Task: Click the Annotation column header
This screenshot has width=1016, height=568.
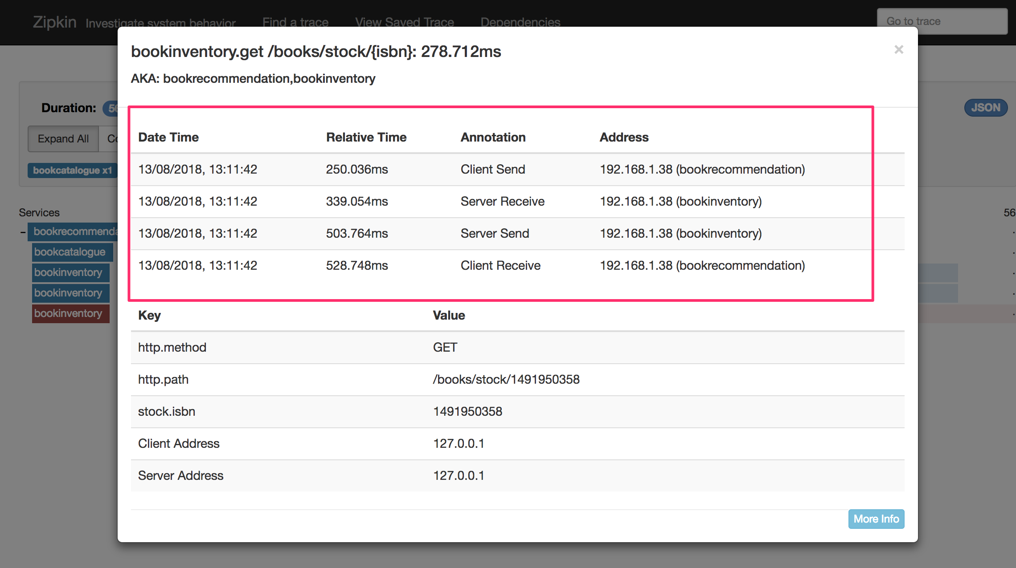Action: coord(493,137)
